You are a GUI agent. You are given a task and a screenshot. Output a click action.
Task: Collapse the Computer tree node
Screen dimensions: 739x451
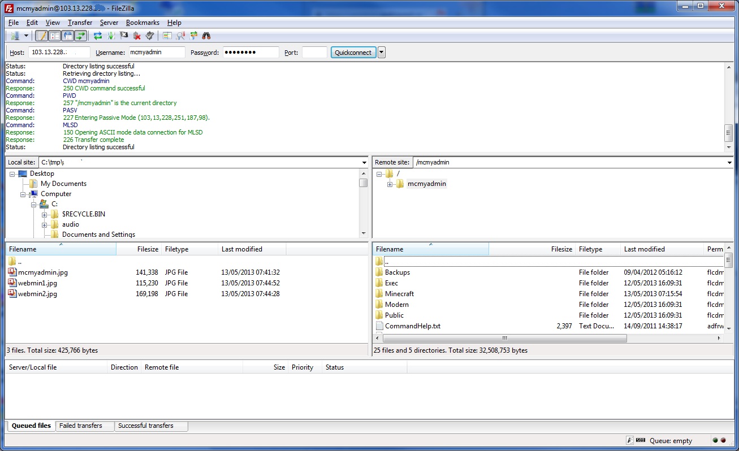(x=23, y=194)
